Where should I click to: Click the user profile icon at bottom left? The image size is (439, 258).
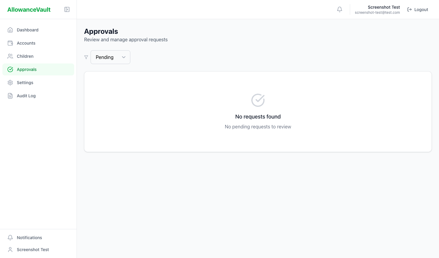pyautogui.click(x=10, y=249)
